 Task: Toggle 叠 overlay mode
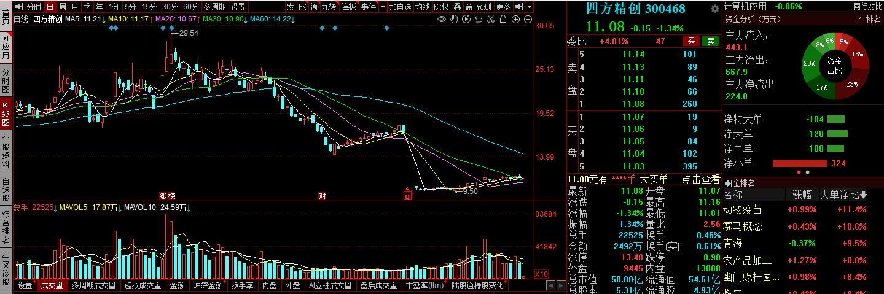point(457,7)
